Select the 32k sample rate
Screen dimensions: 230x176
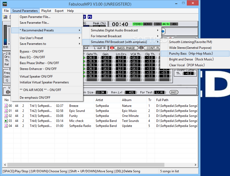coord(158,24)
